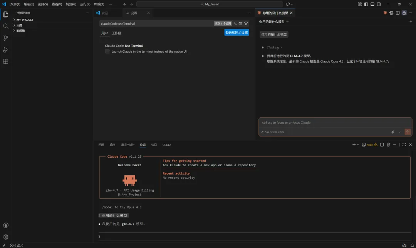Image resolution: width=416 pixels, height=248 pixels.
Task: Toggle the bottom panel visibility
Action: point(372,4)
